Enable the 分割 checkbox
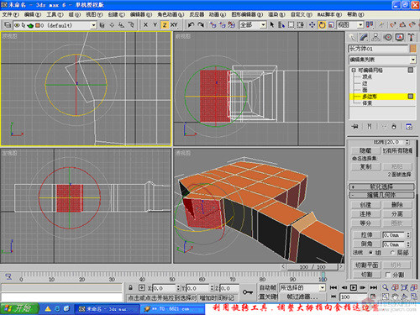Screen dimensions: 420x315 tap(388, 275)
